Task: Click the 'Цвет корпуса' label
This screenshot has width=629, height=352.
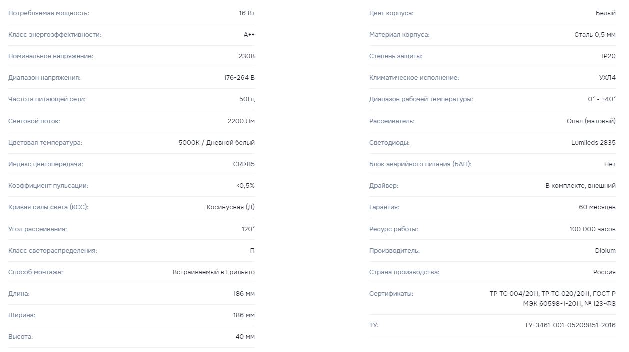Action: pyautogui.click(x=391, y=13)
